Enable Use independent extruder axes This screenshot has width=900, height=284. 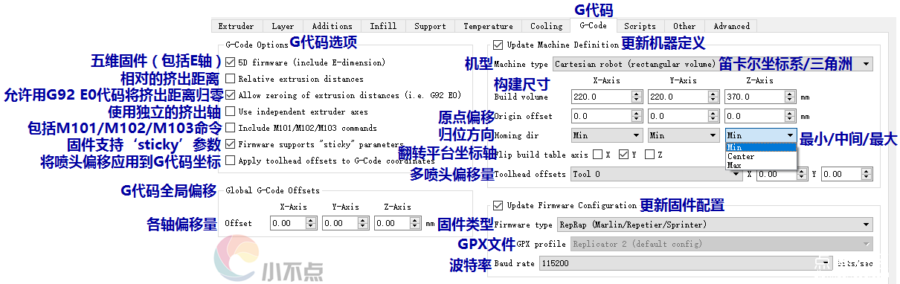point(231,112)
